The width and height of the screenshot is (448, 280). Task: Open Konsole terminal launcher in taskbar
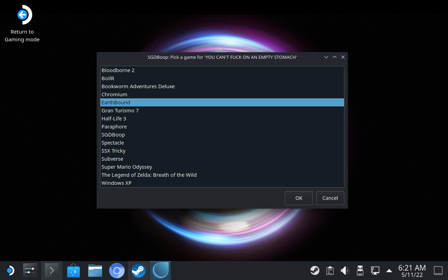52,271
